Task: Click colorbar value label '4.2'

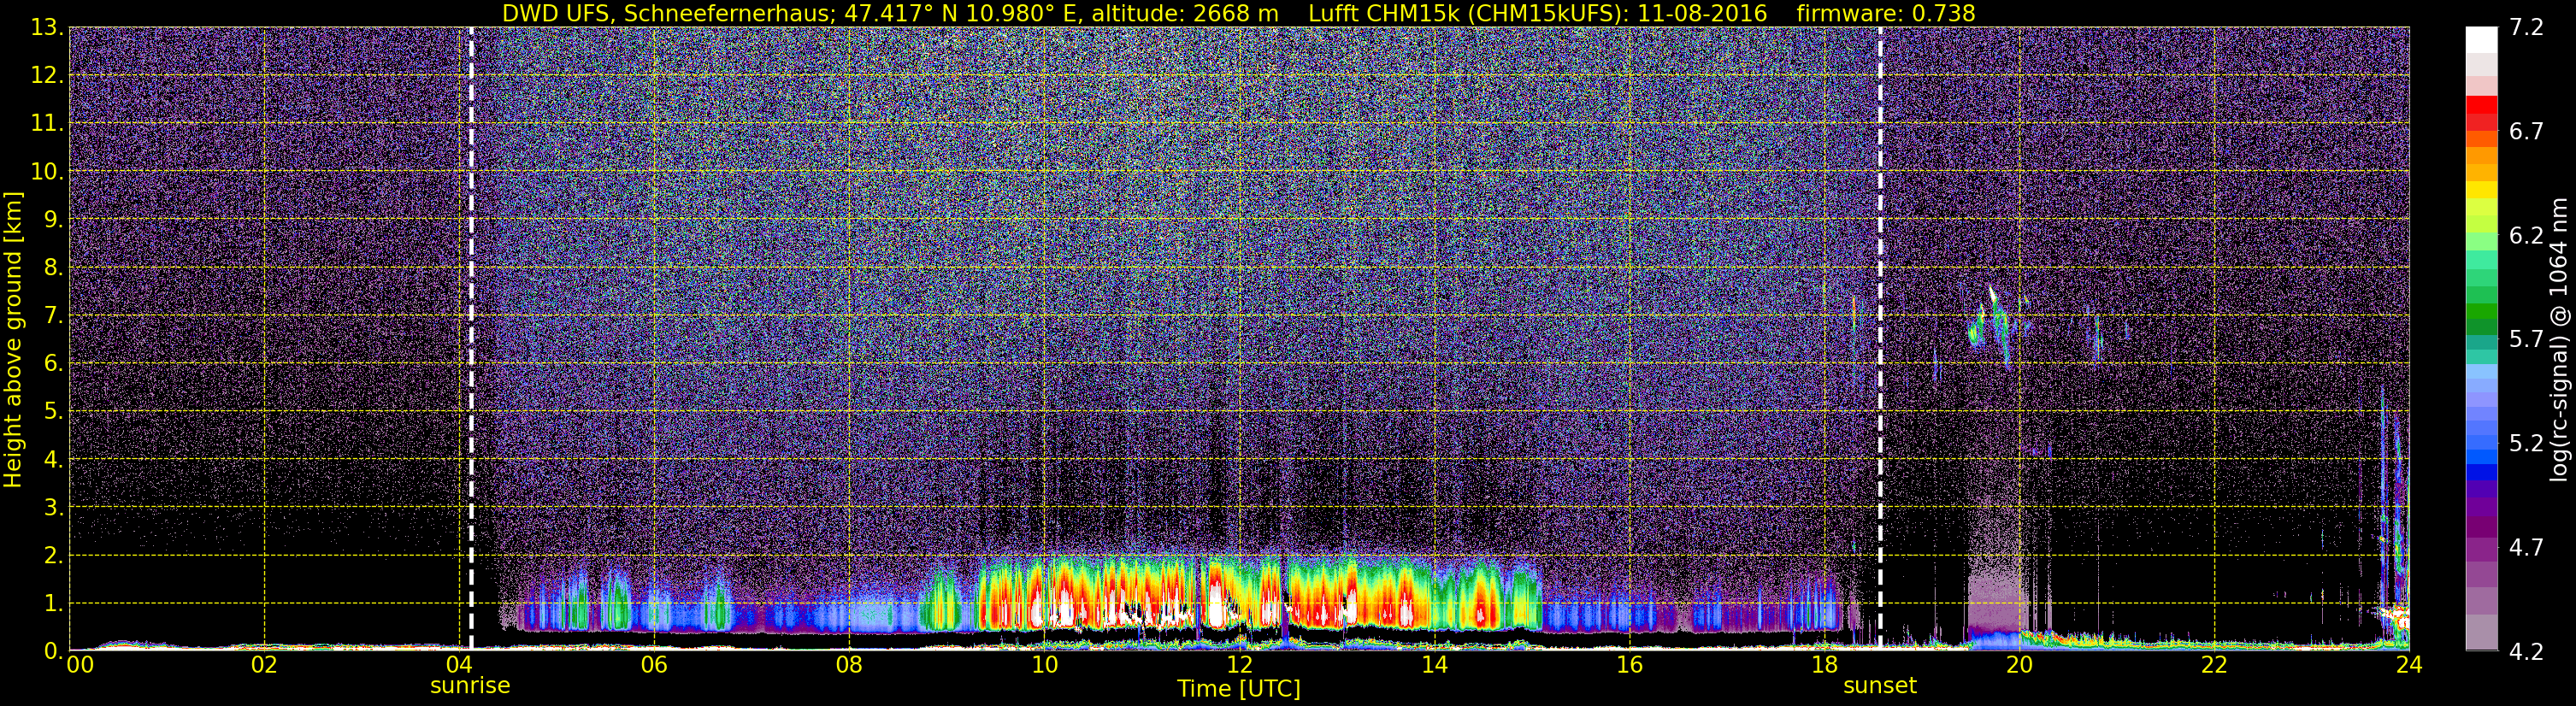Action: point(2526,651)
